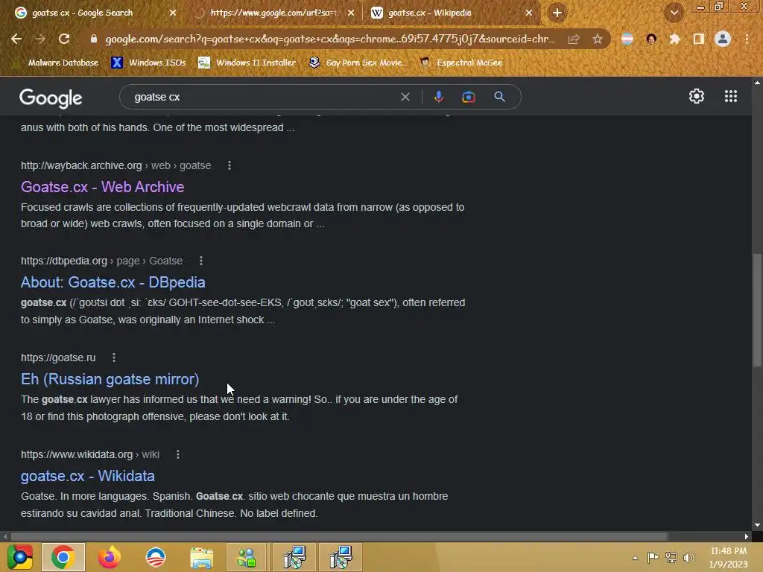Open the taskbar clock showing 11:48 PM
763x572 pixels.
(728, 557)
